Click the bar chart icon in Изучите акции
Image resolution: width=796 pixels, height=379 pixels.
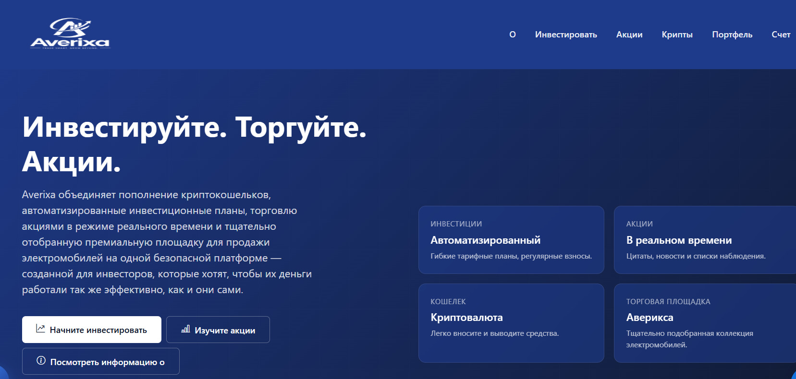pyautogui.click(x=185, y=329)
